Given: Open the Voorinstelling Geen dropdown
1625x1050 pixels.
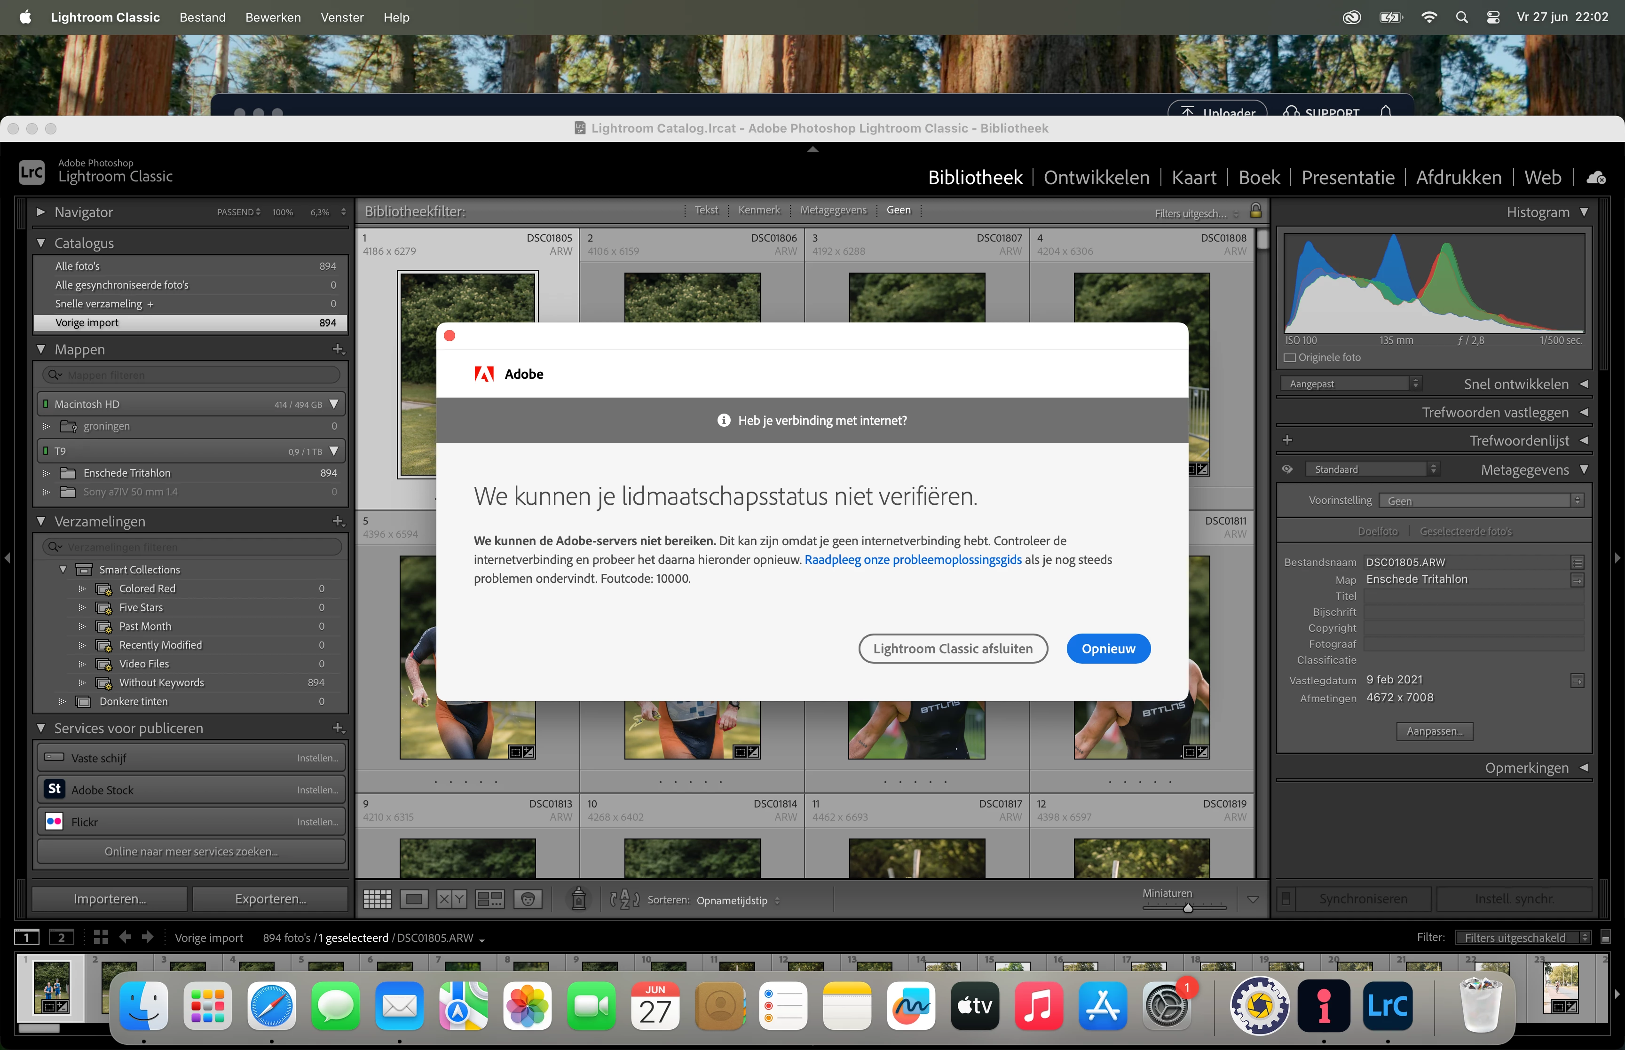Looking at the screenshot, I should point(1480,501).
